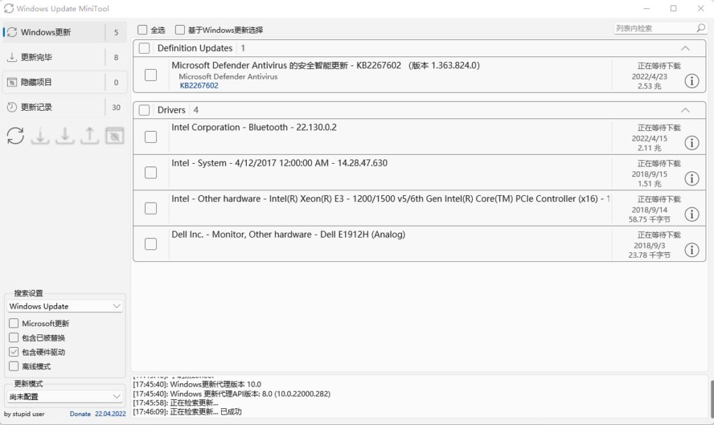
Task: Minimize the Windows Update MiniTool window
Action: tap(647, 8)
